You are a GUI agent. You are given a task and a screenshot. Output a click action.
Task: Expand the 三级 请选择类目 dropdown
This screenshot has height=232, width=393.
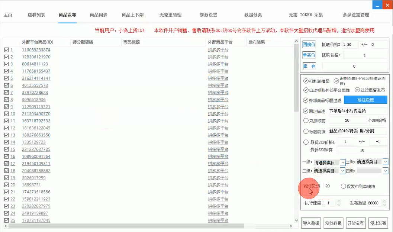385,162
